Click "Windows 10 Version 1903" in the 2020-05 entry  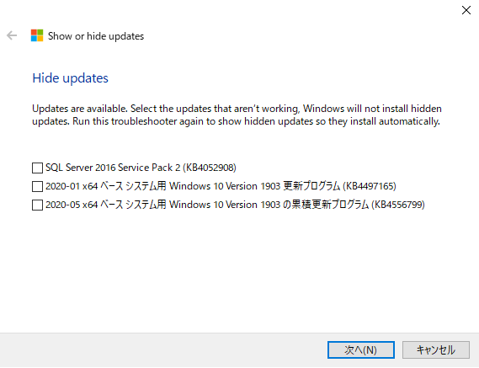click(x=225, y=205)
